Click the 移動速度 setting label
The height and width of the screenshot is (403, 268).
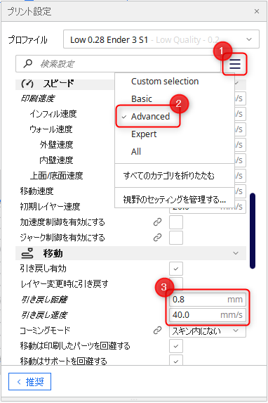tap(37, 191)
